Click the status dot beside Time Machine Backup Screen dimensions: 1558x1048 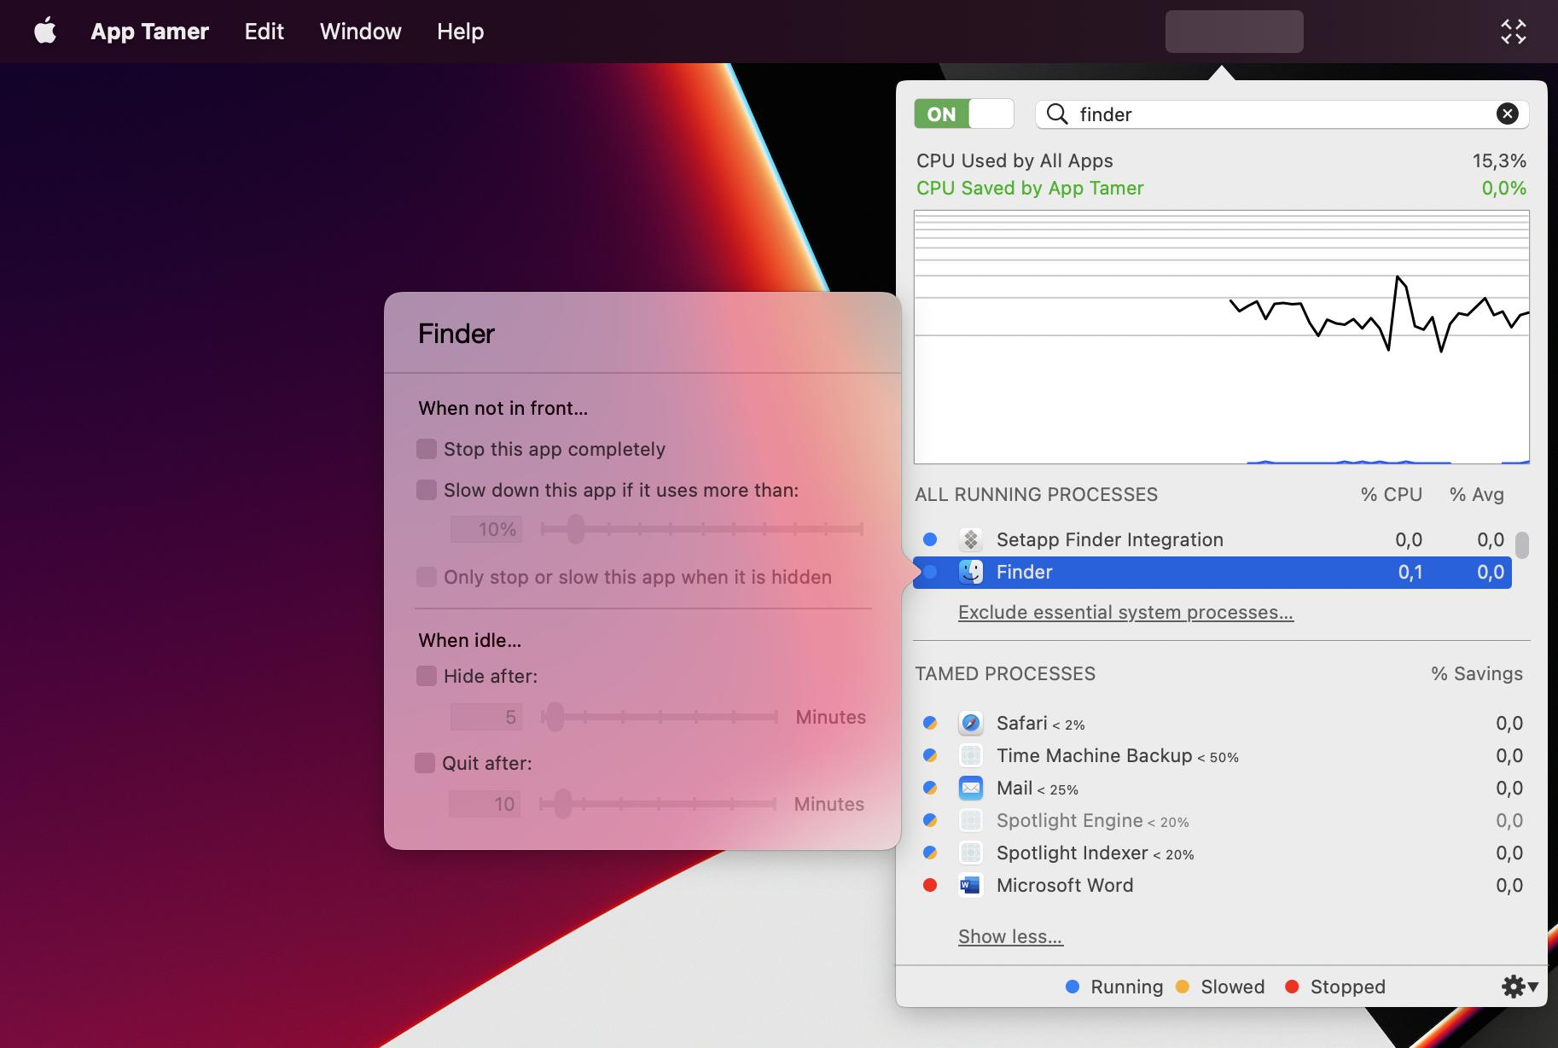(x=930, y=755)
